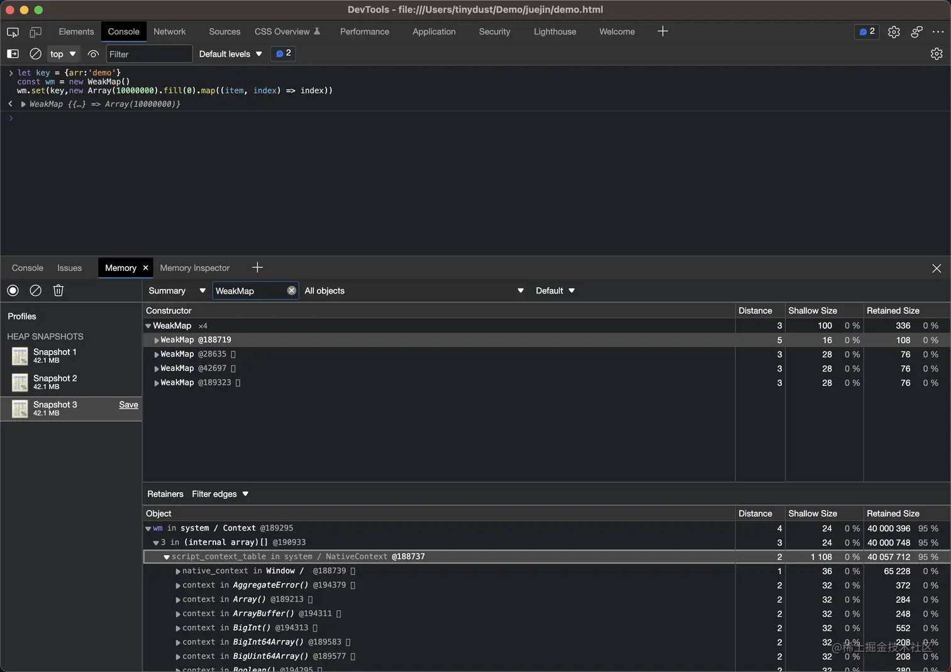Open the Sources tab

pos(225,31)
